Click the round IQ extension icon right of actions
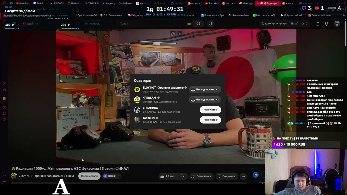Image resolution: width=347 pixels, height=195 pixels. (x=255, y=175)
